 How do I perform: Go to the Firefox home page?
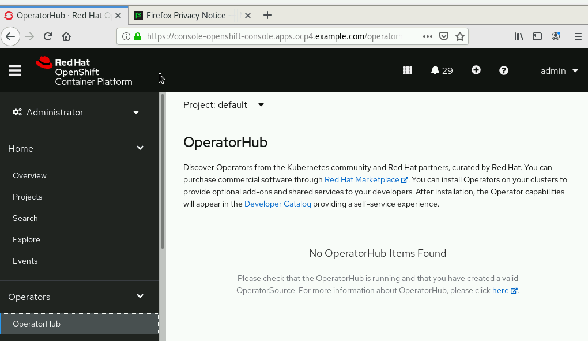coord(66,36)
